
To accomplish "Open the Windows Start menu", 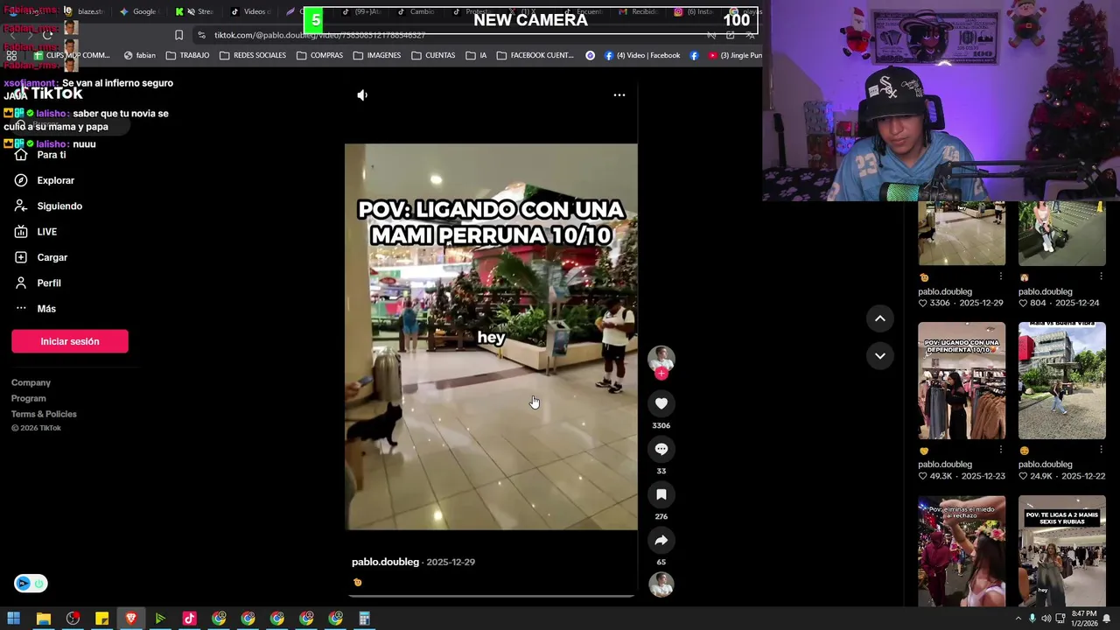I will [14, 619].
